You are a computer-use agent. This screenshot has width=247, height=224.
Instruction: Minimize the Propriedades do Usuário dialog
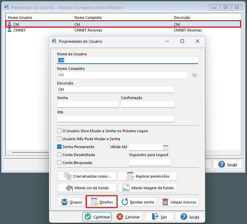167,41
